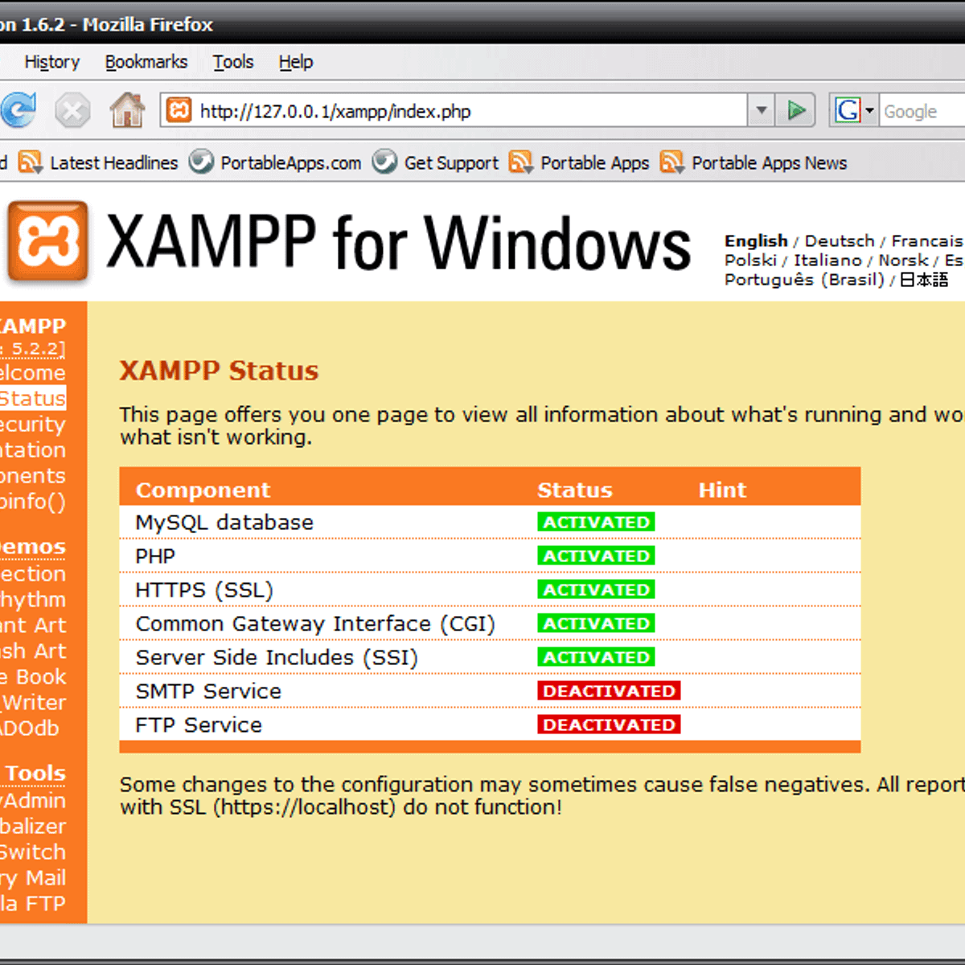Open the History menu
The image size is (965, 965).
52,62
